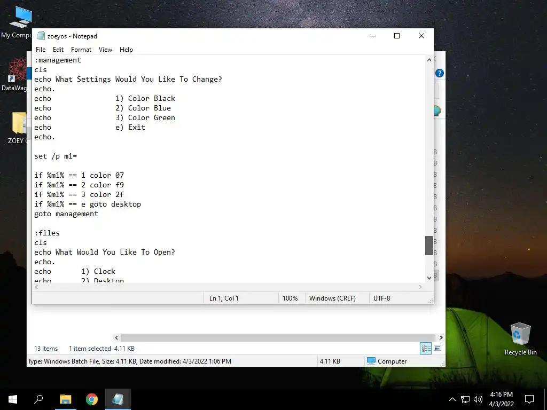The width and height of the screenshot is (547, 410).
Task: Select the Recycle Bin desktop icon
Action: coord(520,339)
